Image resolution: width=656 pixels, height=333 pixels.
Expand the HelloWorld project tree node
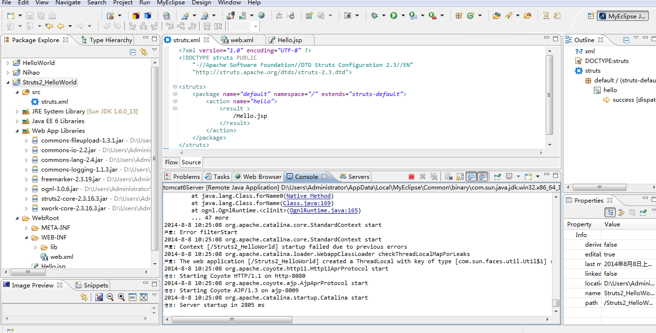8,63
